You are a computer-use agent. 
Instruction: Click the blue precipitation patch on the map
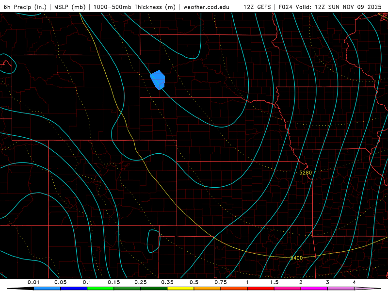pos(158,80)
